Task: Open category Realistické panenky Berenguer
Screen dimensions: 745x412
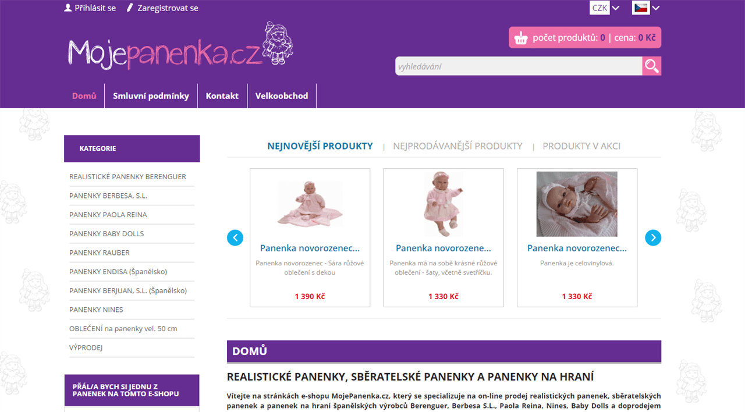Action: tap(128, 176)
